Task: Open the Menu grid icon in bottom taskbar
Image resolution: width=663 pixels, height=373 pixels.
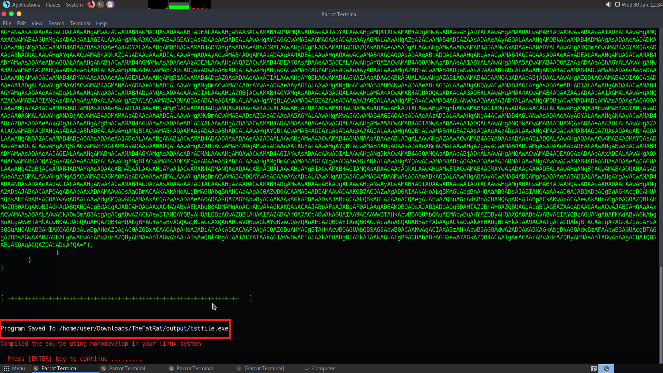Action: point(6,369)
